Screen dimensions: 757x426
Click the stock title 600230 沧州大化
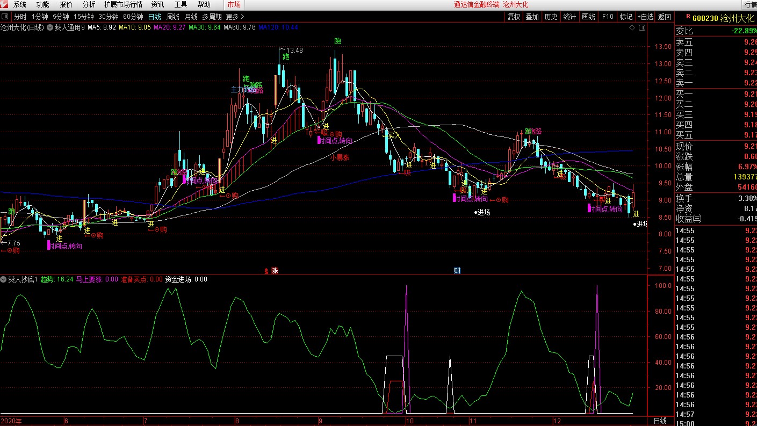[724, 18]
